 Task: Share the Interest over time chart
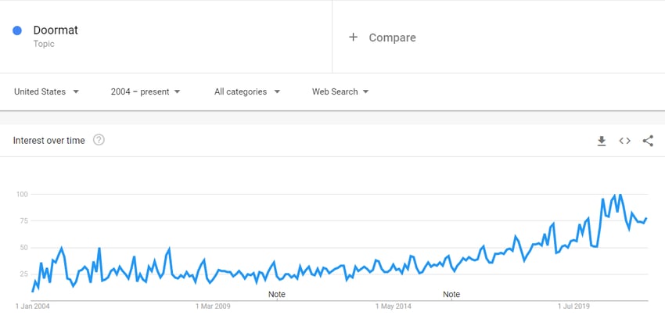(x=648, y=141)
